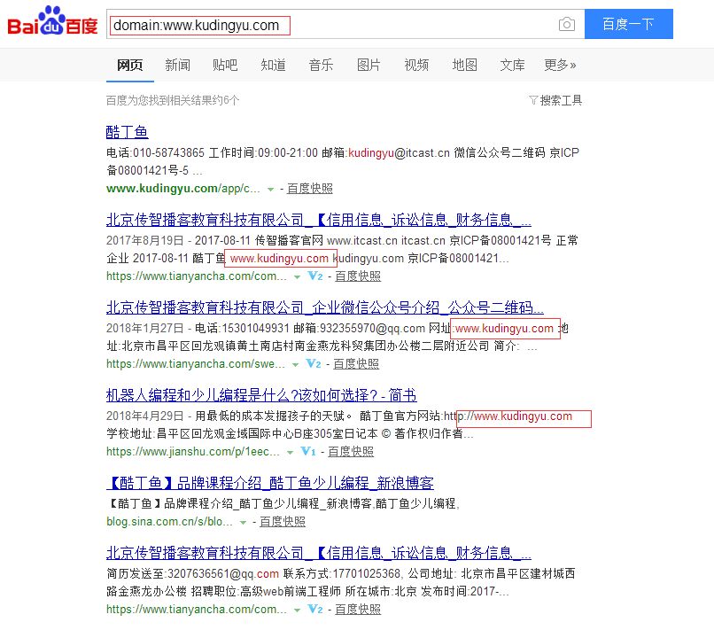Click www.kudingyu.com/app/c... green URL
This screenshot has height=630, width=714.
(183, 188)
